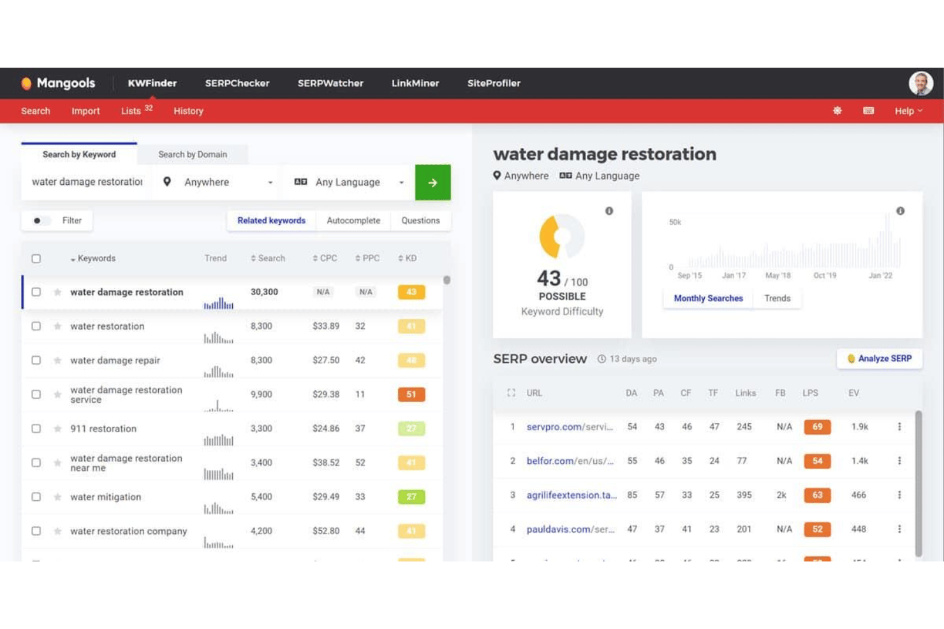Click info icon on monthly searches chart

coord(900,211)
